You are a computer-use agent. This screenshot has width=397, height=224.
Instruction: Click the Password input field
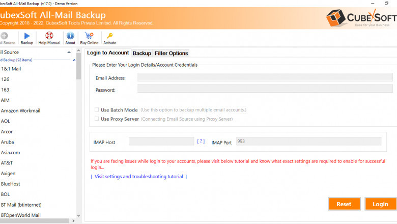[265, 89]
